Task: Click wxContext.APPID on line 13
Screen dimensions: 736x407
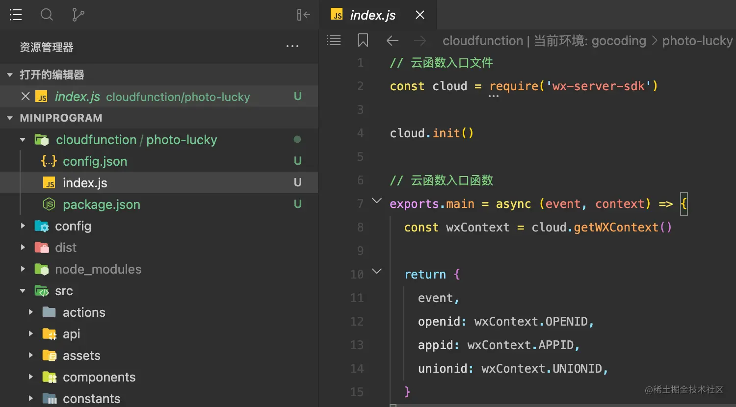Action: (x=520, y=345)
